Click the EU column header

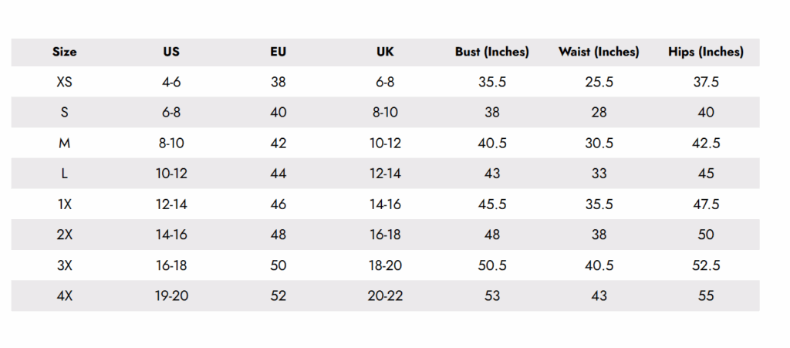(x=279, y=52)
